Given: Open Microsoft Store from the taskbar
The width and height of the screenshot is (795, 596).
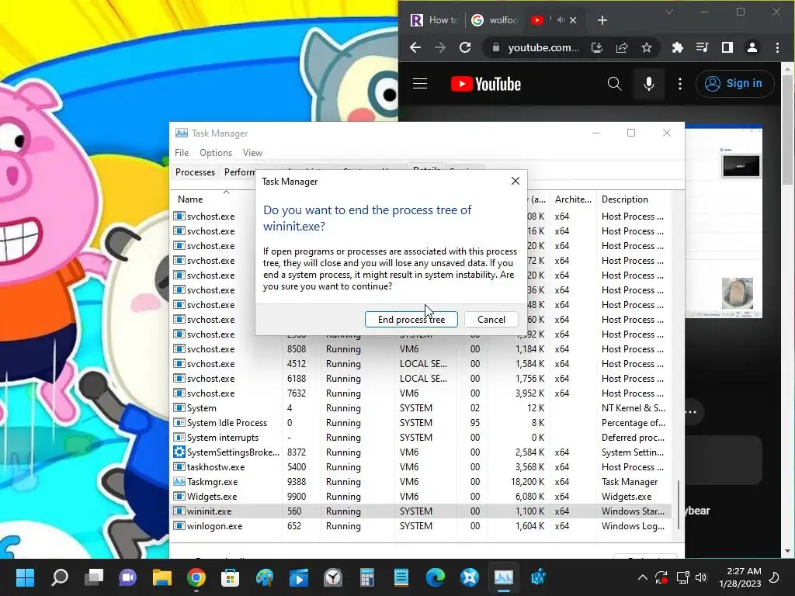Looking at the screenshot, I should point(230,577).
